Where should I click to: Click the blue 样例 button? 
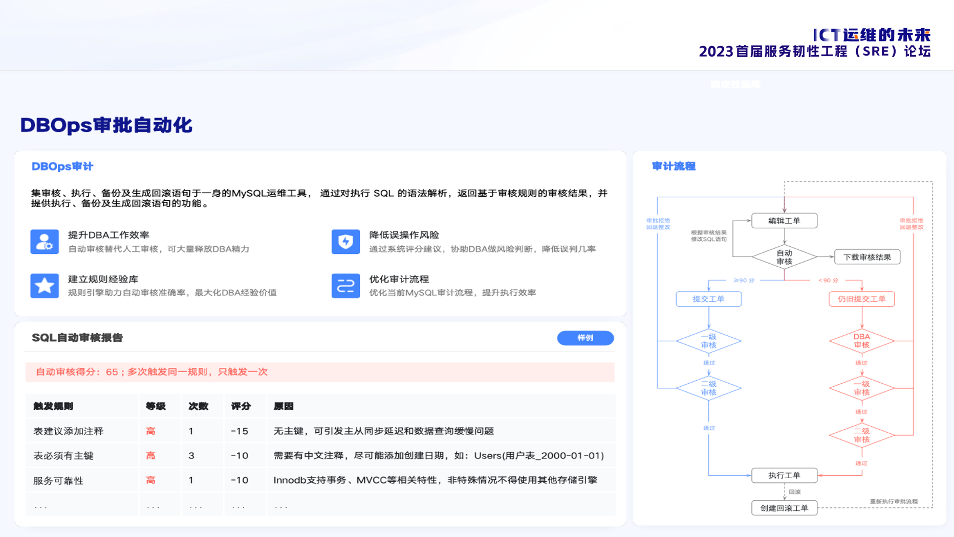[x=585, y=338]
